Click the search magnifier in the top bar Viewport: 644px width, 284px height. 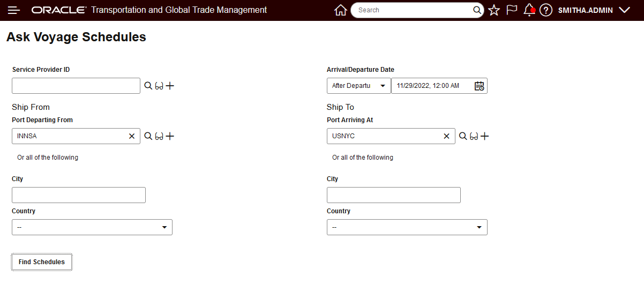pyautogui.click(x=477, y=10)
